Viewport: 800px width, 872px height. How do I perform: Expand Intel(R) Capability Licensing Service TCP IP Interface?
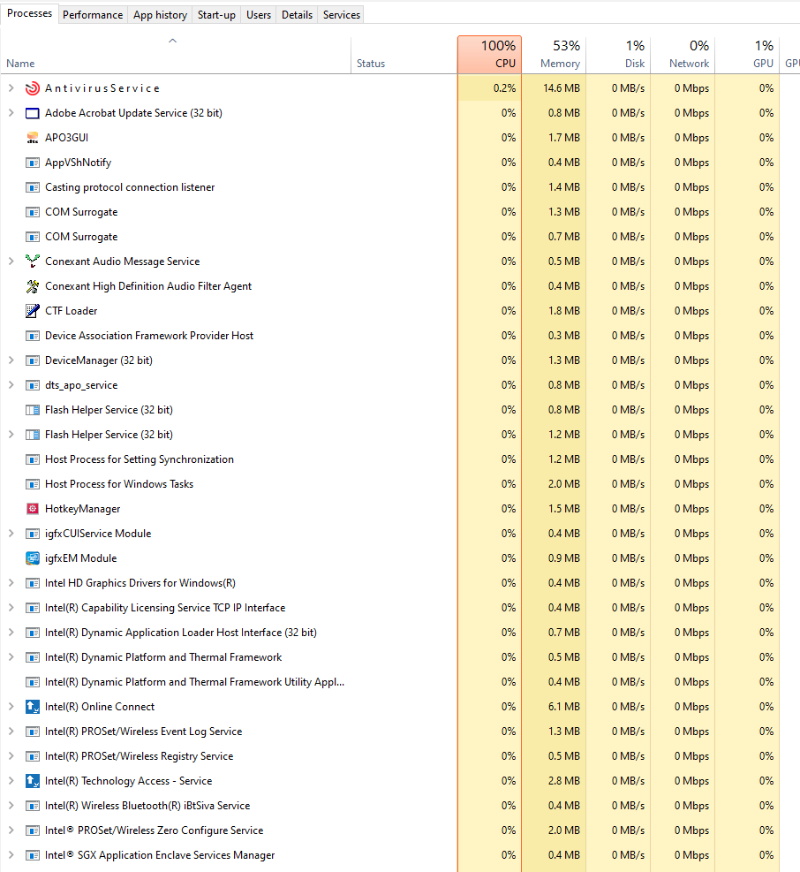[x=11, y=608]
